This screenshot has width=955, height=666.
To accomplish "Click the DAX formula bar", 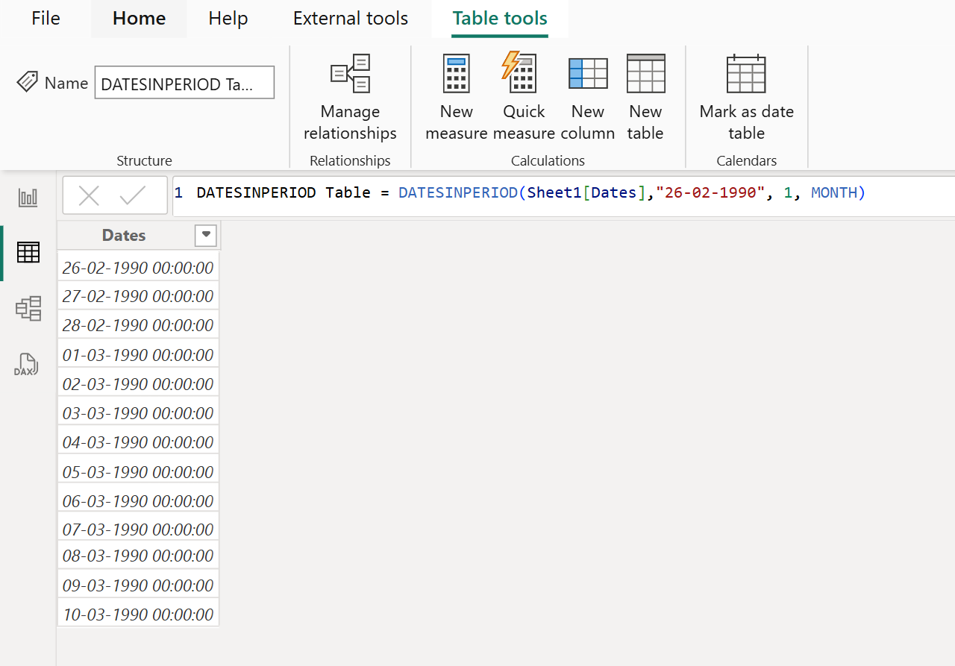I will (x=522, y=192).
